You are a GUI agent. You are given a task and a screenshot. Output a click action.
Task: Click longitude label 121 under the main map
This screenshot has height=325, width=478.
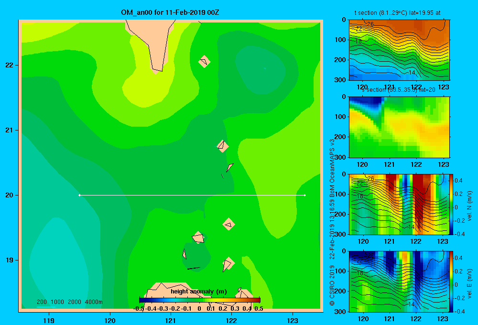(171, 320)
